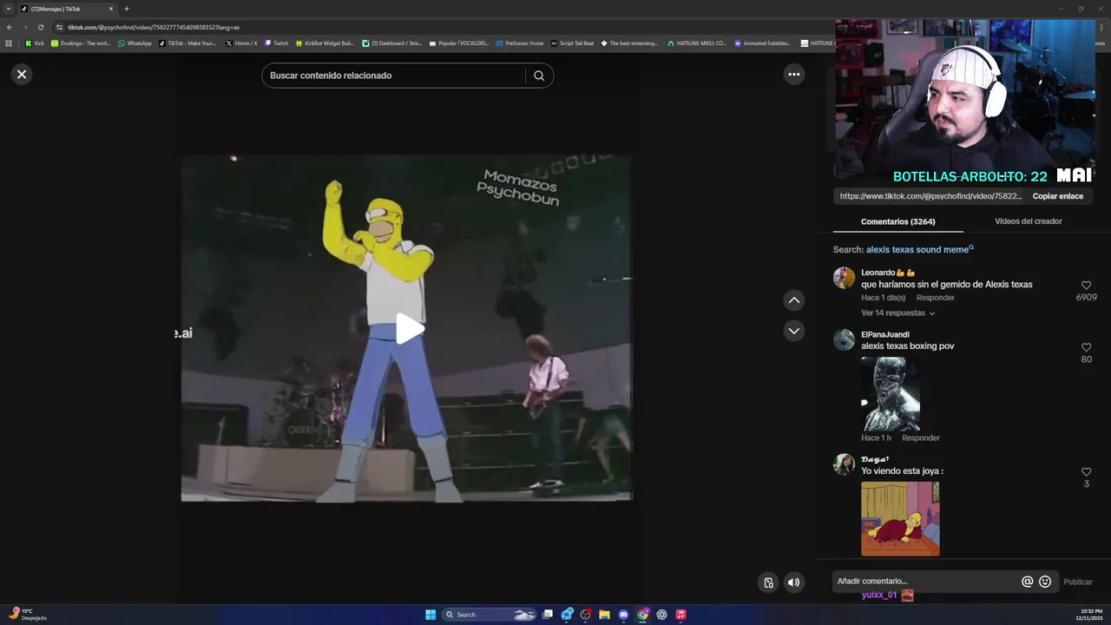
Task: Open Popular VOCALOID bookmark
Action: pyautogui.click(x=459, y=43)
